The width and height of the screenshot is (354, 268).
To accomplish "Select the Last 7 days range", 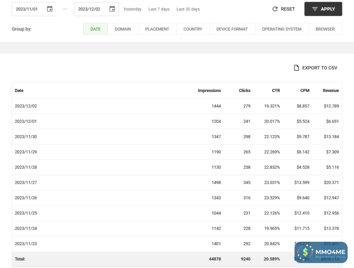I will (x=159, y=9).
